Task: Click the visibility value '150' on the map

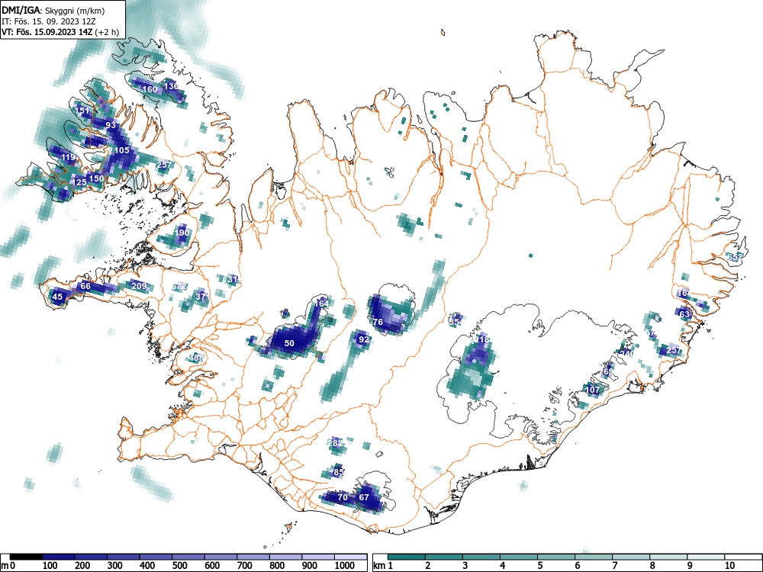Action: point(96,178)
